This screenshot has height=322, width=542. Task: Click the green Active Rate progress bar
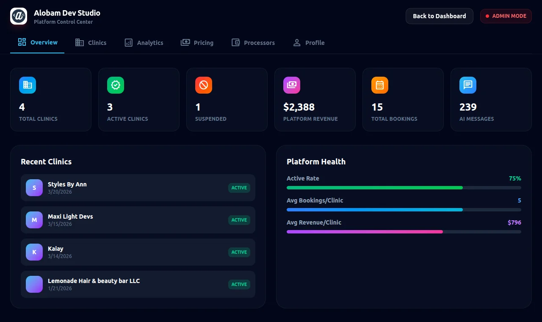coord(375,188)
